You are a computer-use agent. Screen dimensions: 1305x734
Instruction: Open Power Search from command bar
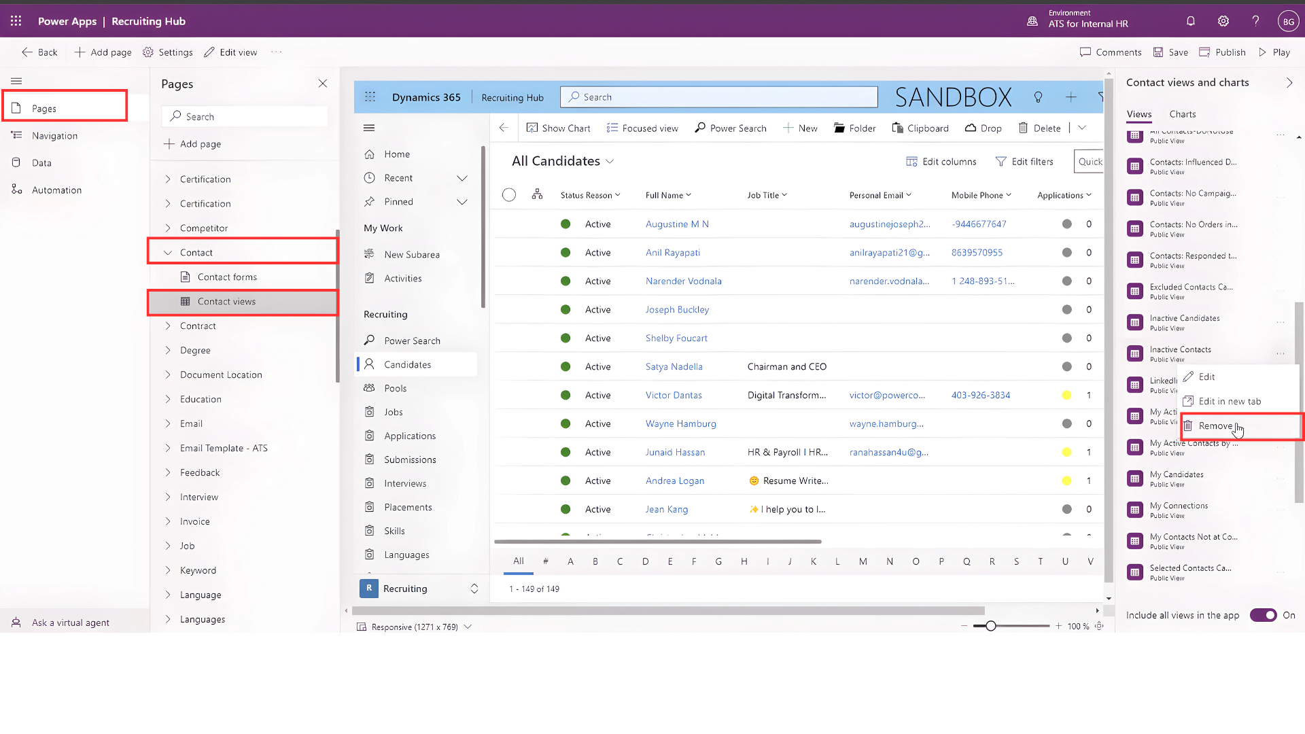730,128
